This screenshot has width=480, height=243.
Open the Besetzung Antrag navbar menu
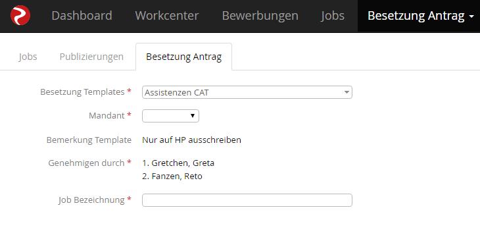pyautogui.click(x=419, y=16)
